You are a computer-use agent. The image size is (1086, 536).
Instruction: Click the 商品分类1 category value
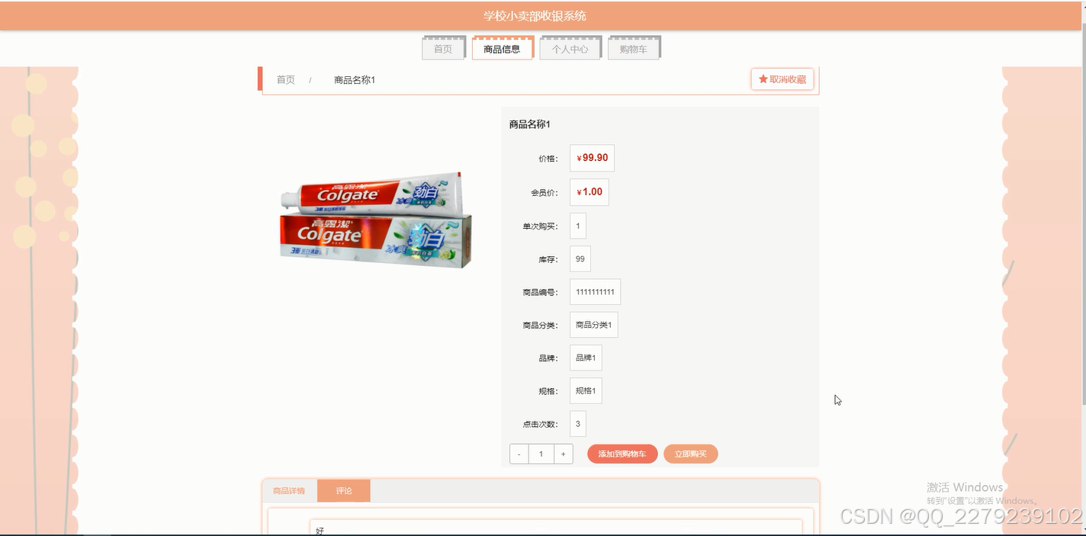[593, 325]
